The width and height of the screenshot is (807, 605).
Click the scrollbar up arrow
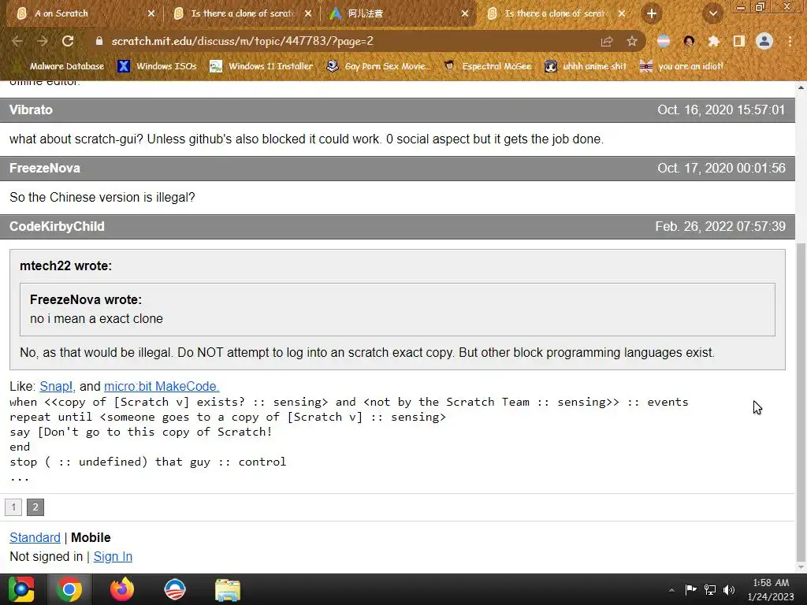(801, 88)
